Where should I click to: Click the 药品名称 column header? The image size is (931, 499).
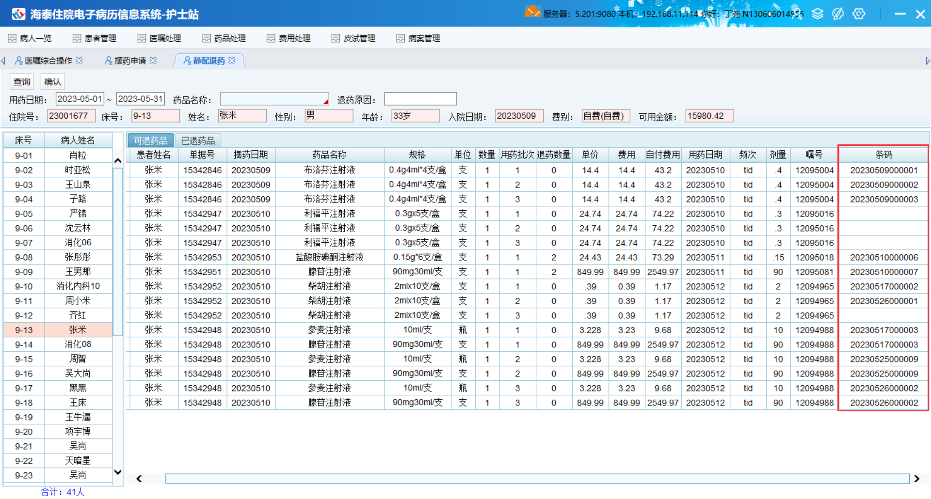[x=330, y=155]
